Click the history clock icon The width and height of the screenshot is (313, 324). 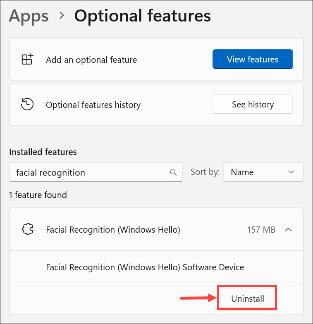27,105
